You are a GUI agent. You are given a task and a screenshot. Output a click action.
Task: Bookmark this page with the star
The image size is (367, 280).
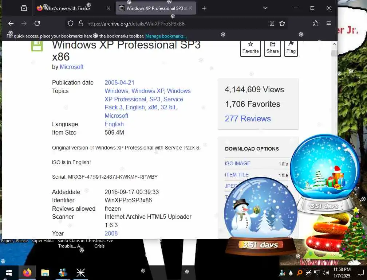pos(282,23)
